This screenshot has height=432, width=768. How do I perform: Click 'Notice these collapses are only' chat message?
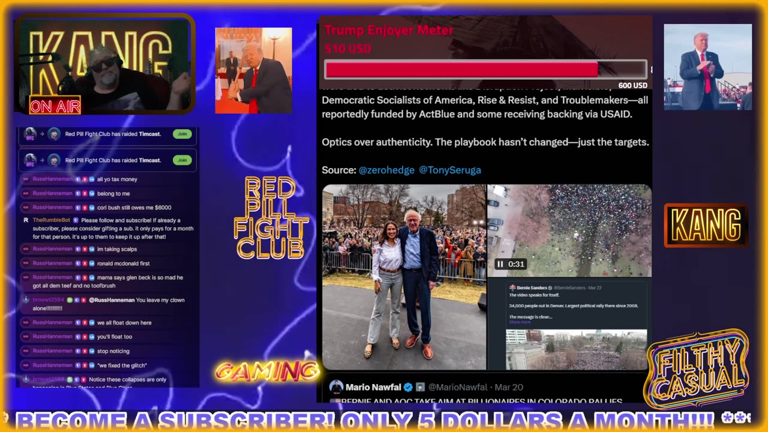128,380
